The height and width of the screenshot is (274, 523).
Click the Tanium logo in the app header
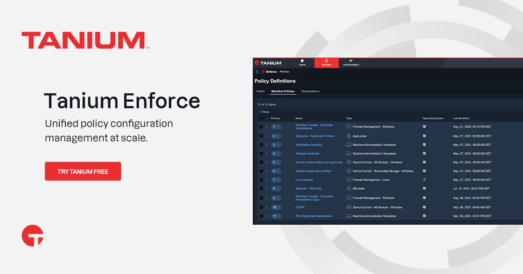pos(268,63)
